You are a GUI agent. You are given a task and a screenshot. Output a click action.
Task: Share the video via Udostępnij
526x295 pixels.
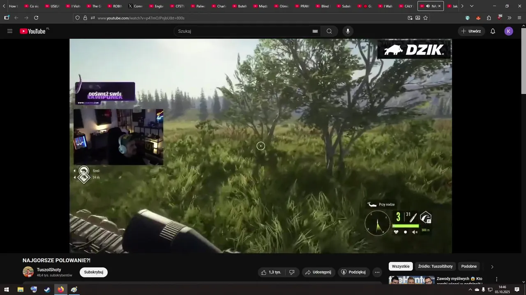(x=318, y=272)
